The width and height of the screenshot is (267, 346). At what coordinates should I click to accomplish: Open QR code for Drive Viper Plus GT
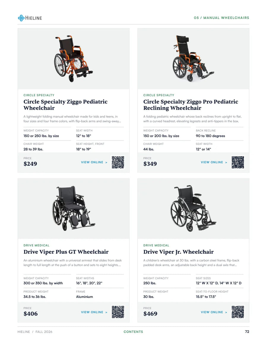coord(118,312)
